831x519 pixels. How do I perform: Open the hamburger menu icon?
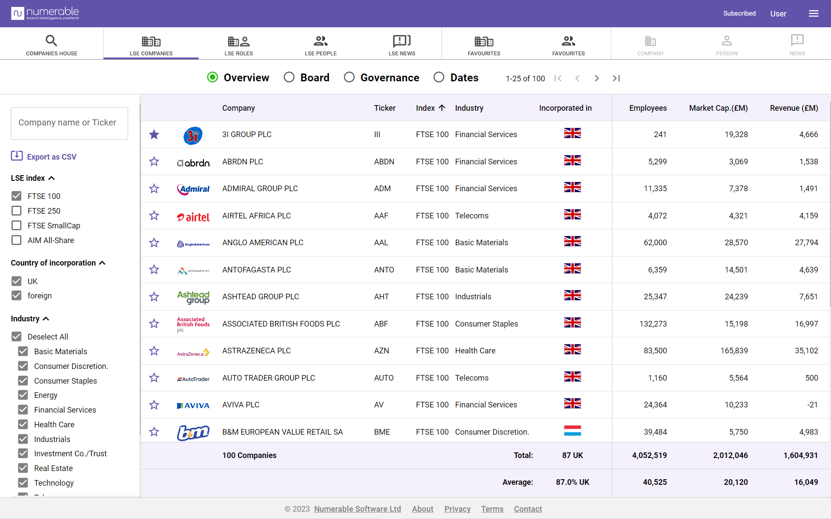click(813, 13)
